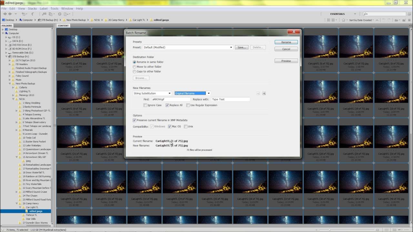Screen dimensions: 413x232
Task: Click the view as thumbnails icon in status bar
Action: coord(394,230)
